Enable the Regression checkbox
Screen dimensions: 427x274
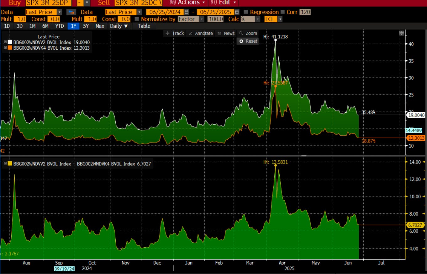point(246,12)
